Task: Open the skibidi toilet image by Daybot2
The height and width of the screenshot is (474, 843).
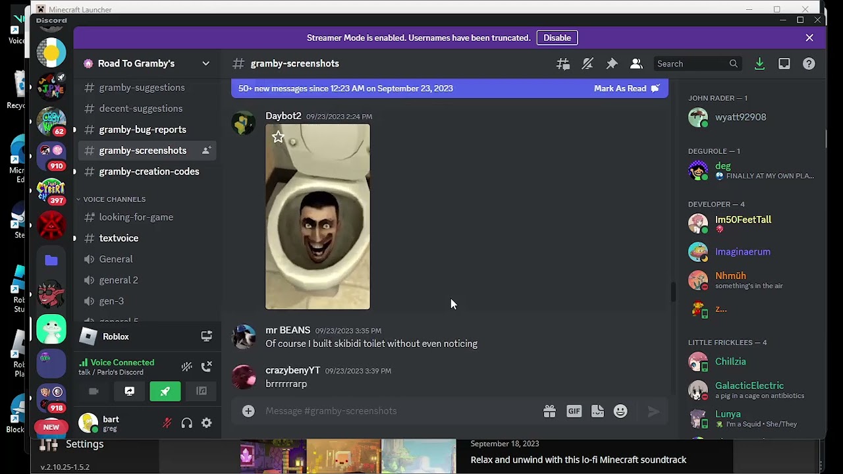Action: pyautogui.click(x=317, y=217)
